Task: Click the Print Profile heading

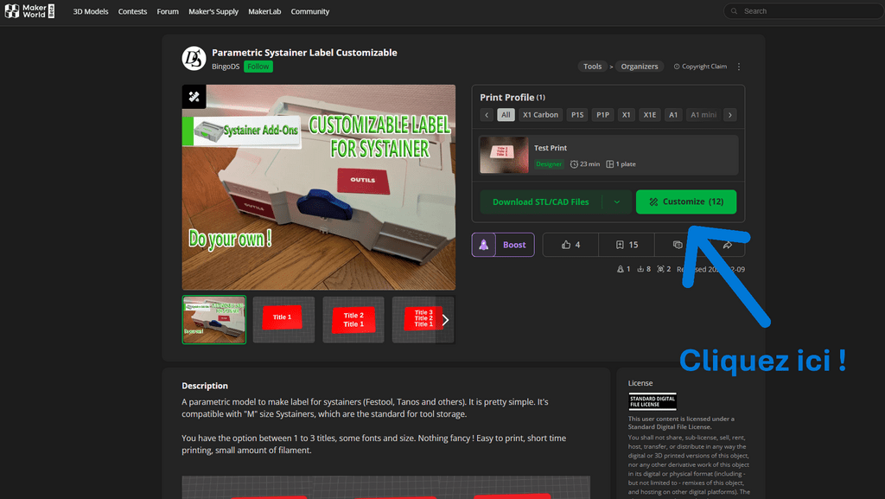Action: point(513,97)
